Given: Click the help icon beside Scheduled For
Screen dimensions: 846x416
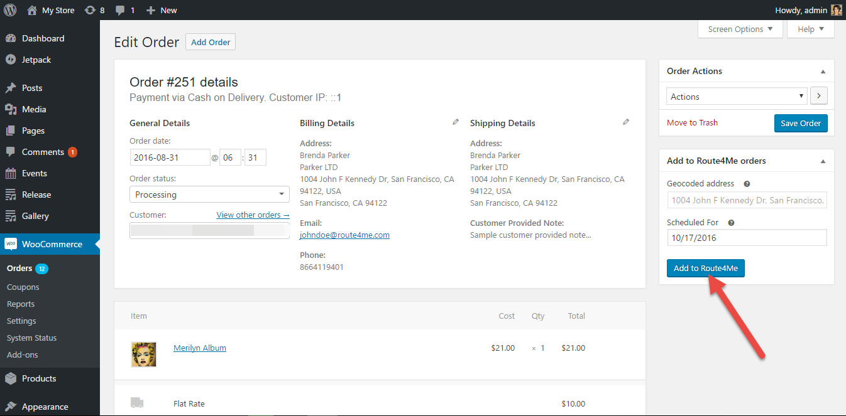Looking at the screenshot, I should pos(732,223).
